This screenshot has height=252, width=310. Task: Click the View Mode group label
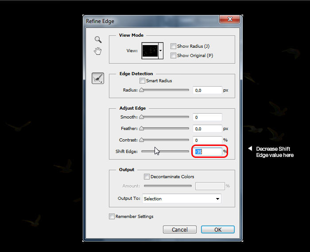pyautogui.click(x=131, y=35)
